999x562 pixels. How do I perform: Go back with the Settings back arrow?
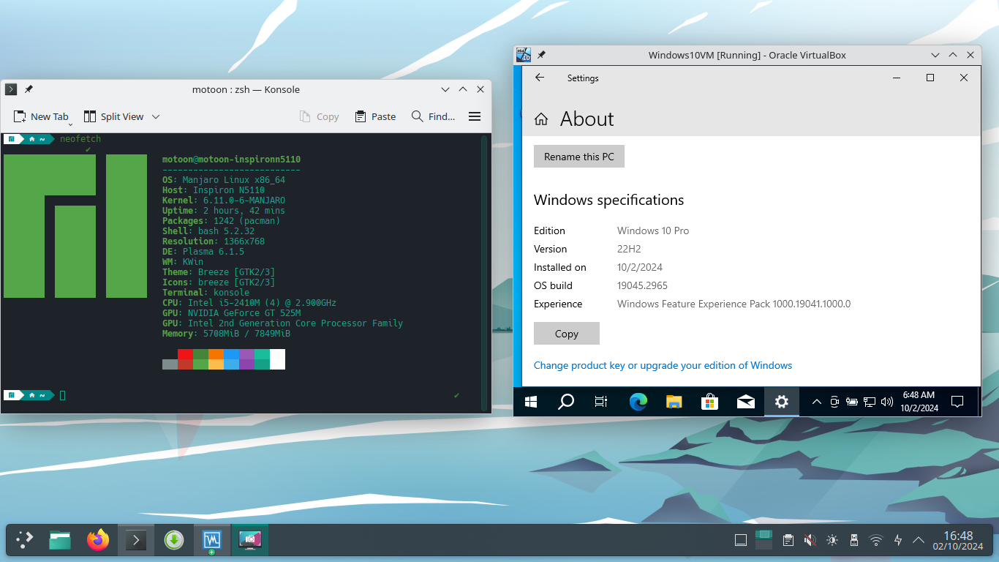[x=540, y=78]
